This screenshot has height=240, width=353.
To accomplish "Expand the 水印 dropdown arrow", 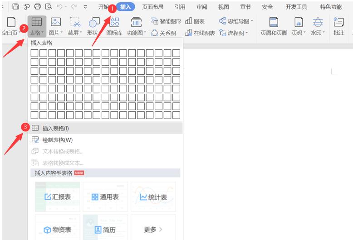I will pos(324,33).
